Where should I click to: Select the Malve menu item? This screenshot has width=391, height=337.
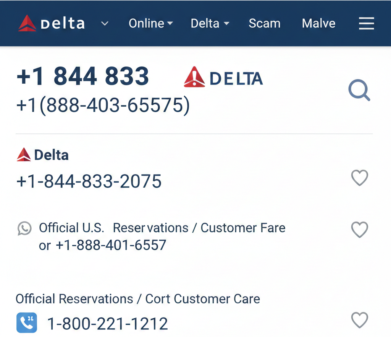(318, 23)
